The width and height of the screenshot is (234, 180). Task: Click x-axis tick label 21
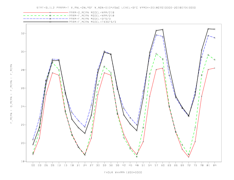(x=78, y=165)
